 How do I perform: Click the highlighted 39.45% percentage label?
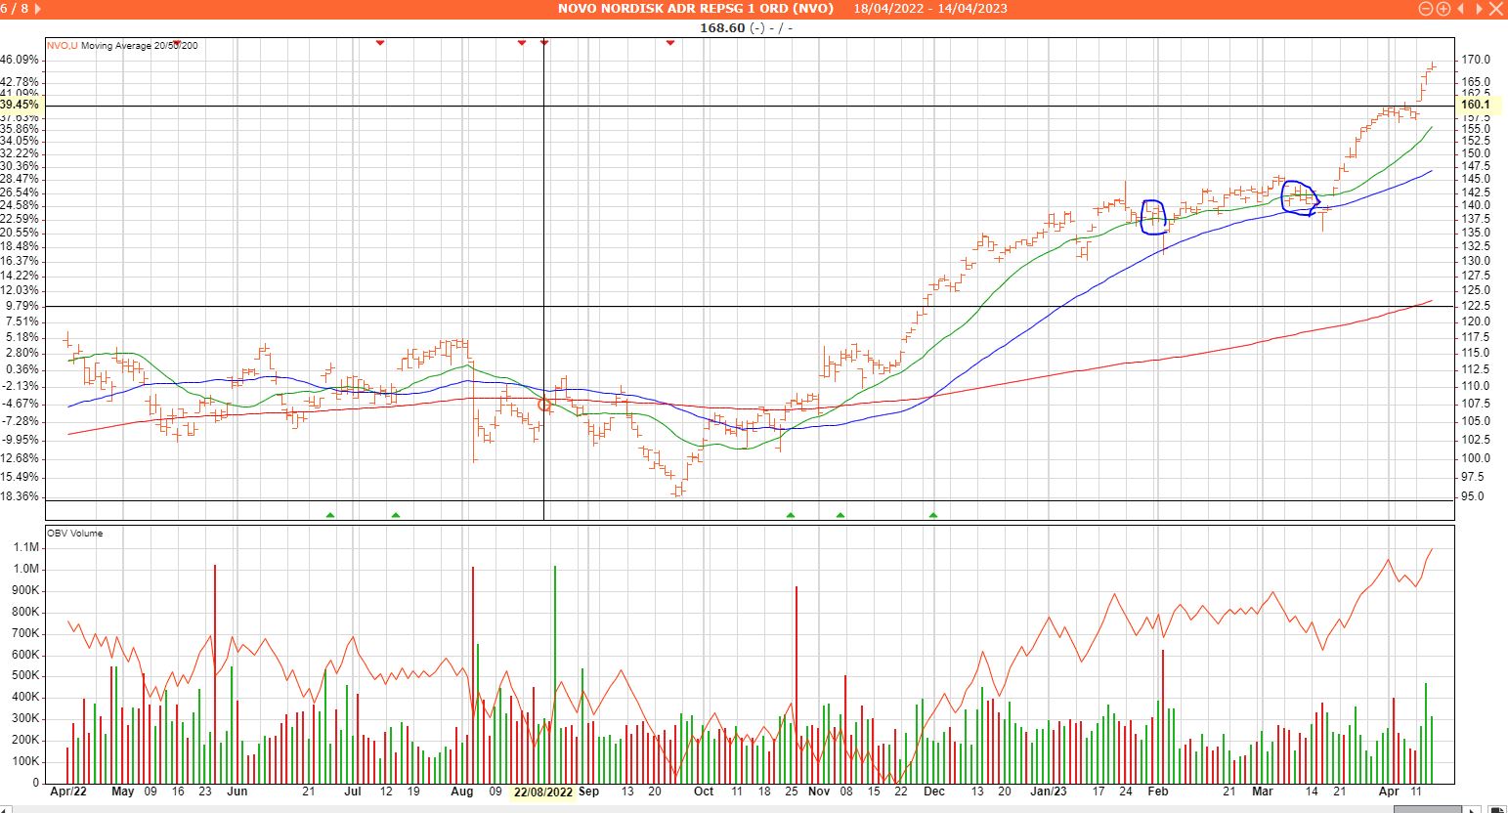[20, 105]
